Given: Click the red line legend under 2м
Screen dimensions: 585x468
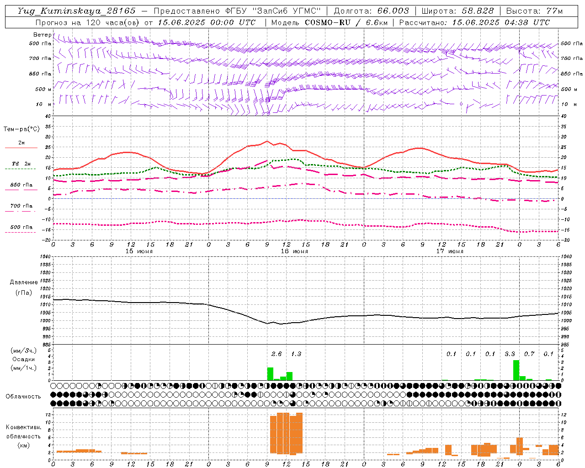Looking at the screenshot, I should pyautogui.click(x=21, y=148).
